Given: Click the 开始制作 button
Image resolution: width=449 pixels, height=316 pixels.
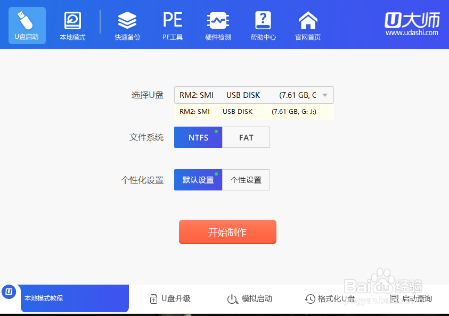Looking at the screenshot, I should pos(227,232).
